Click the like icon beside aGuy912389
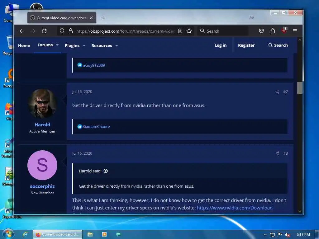319x239 pixels. click(79, 65)
